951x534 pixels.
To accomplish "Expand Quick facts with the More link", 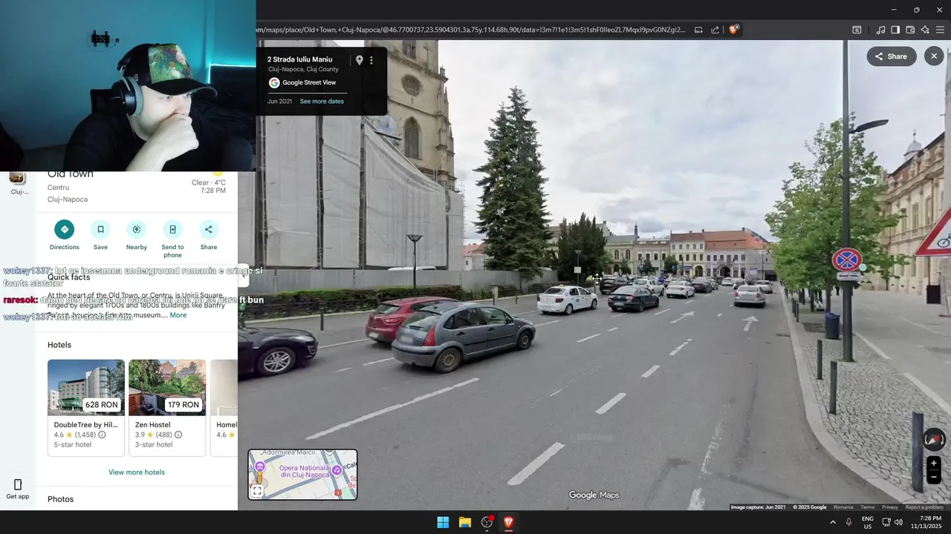I will coord(178,315).
